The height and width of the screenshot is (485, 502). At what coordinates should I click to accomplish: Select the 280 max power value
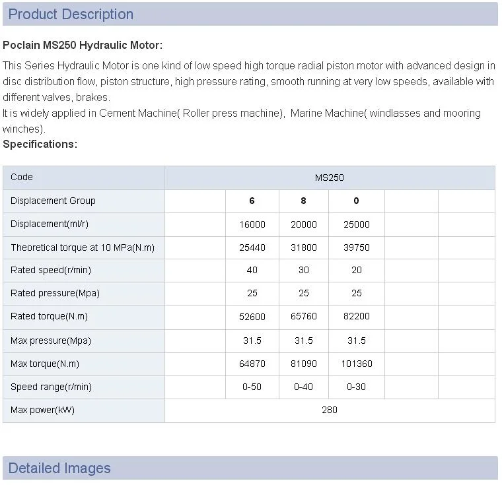330,410
